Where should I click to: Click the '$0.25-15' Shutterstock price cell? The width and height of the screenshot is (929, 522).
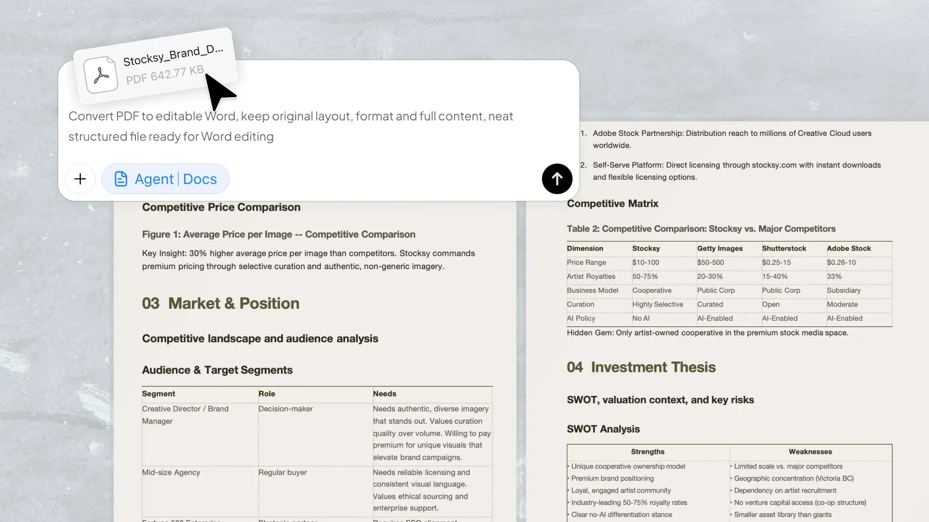(x=776, y=262)
